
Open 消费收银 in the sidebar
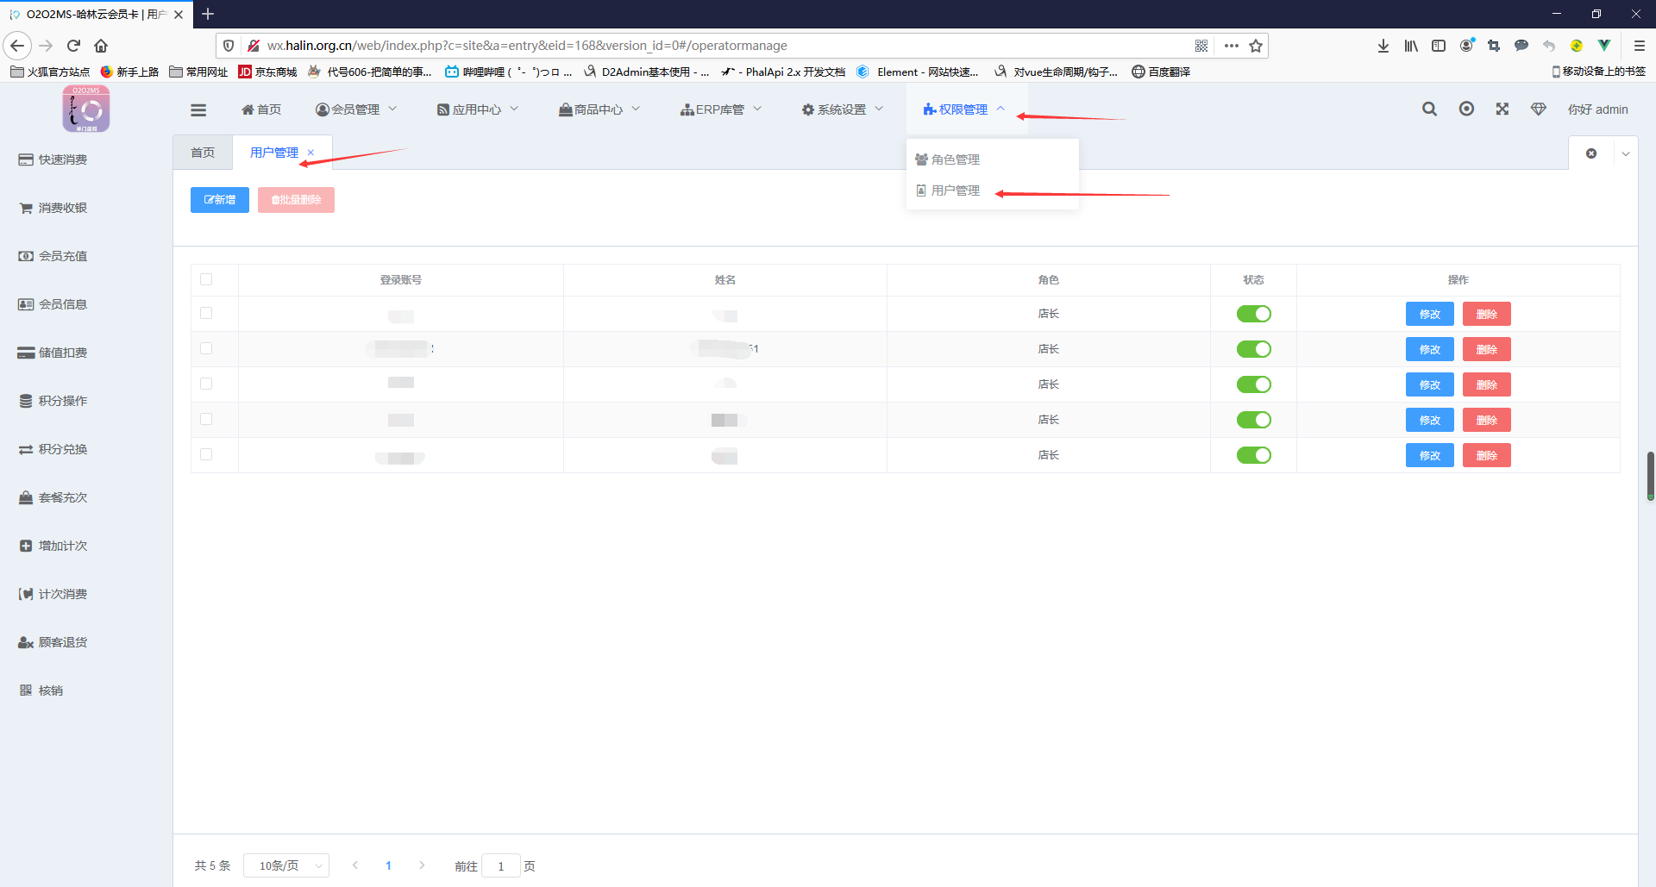(x=53, y=208)
